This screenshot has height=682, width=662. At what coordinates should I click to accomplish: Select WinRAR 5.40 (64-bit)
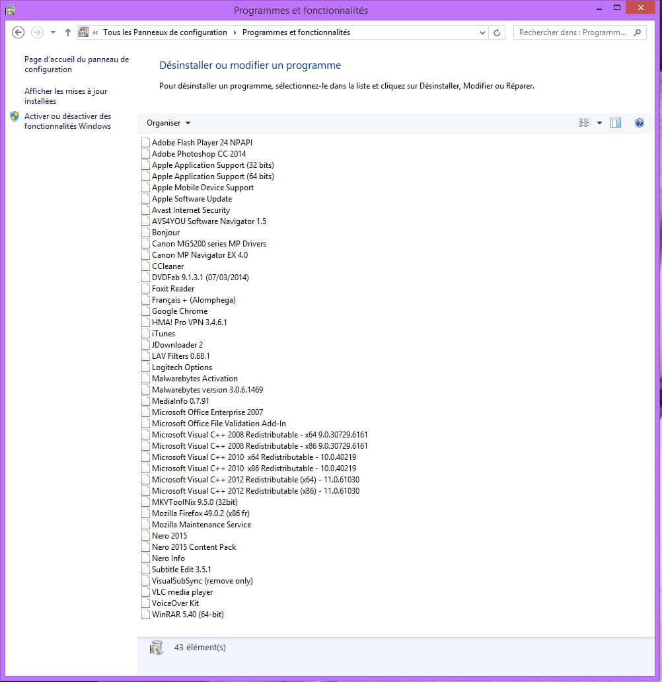pyautogui.click(x=188, y=615)
